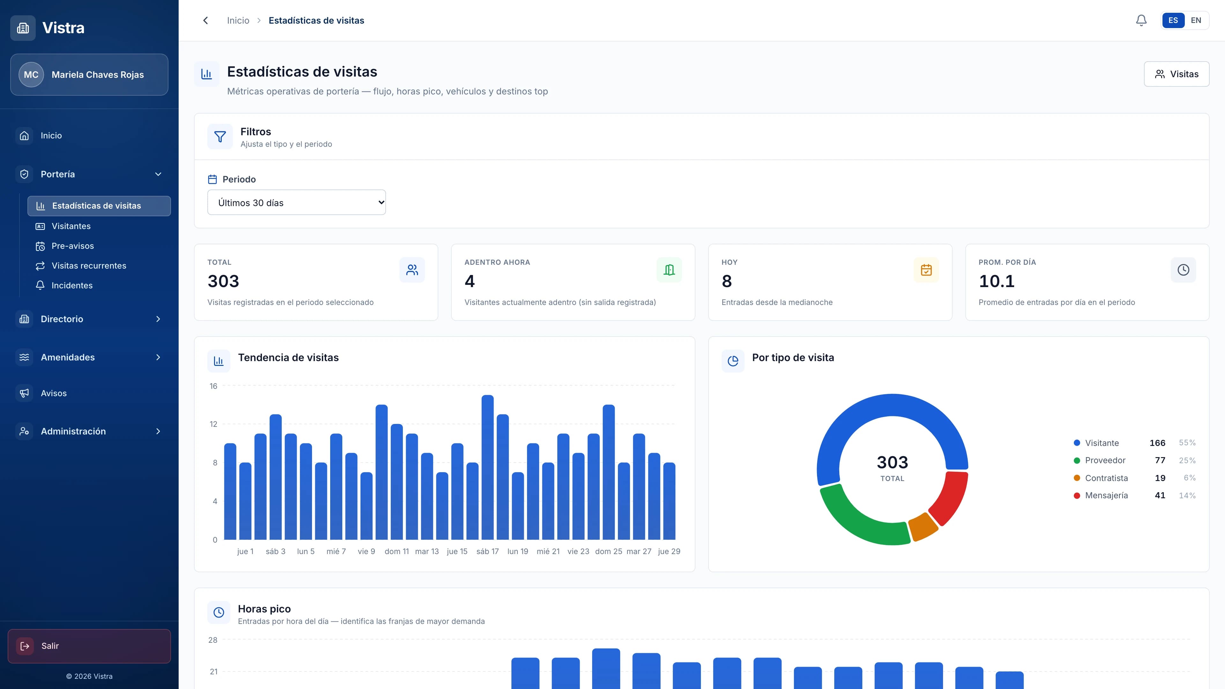Click the Proveedor 25% percentage

click(1187, 460)
